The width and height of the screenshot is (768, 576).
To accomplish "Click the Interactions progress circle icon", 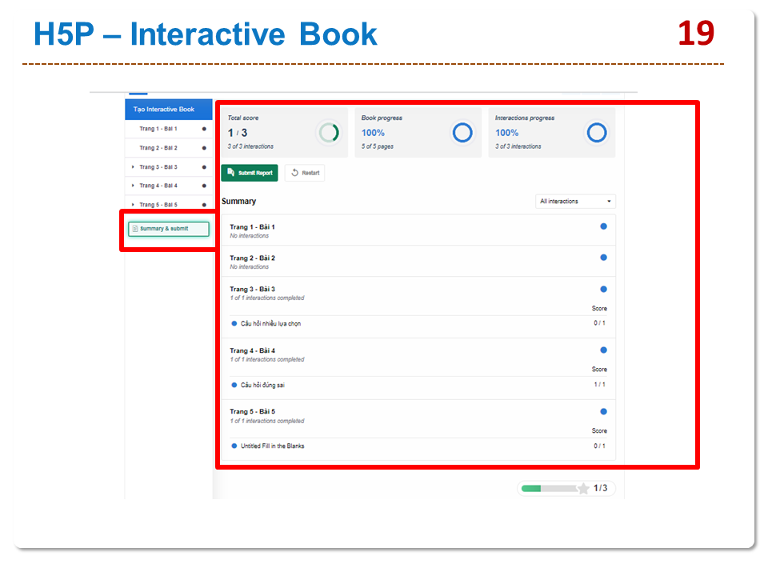I will tap(597, 133).
